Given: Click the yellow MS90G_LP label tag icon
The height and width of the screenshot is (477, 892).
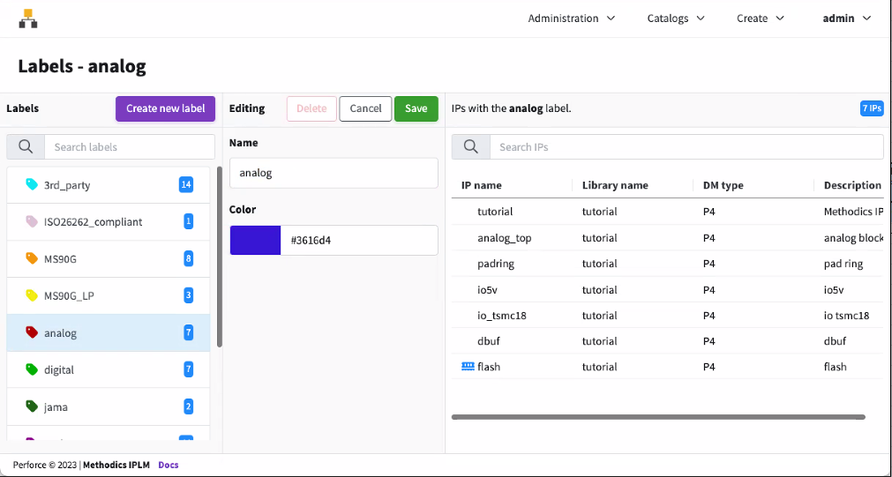Looking at the screenshot, I should pyautogui.click(x=32, y=295).
